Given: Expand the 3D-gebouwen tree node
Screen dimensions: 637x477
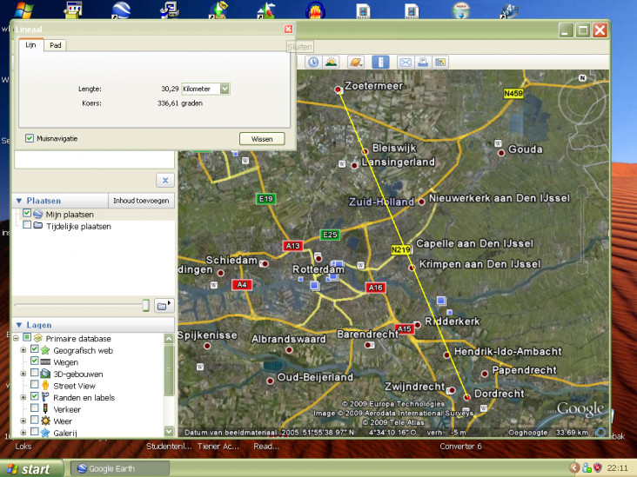Looking at the screenshot, I should (23, 374).
